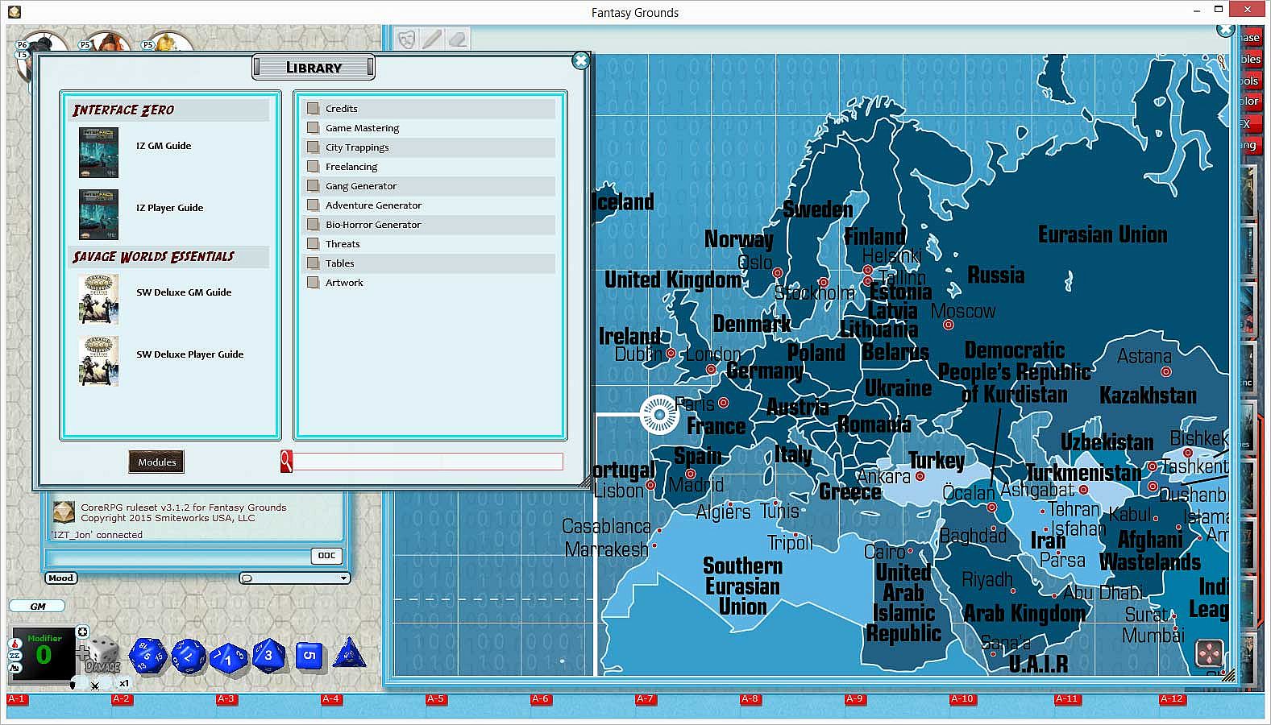1271x725 pixels.
Task: Select the pencil drawing tool on map
Action: pyautogui.click(x=432, y=39)
